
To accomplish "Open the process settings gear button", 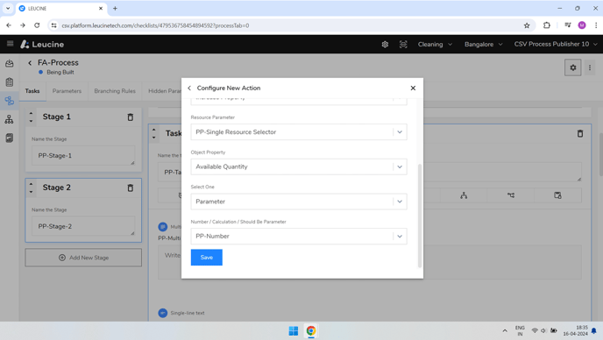I will click(573, 67).
